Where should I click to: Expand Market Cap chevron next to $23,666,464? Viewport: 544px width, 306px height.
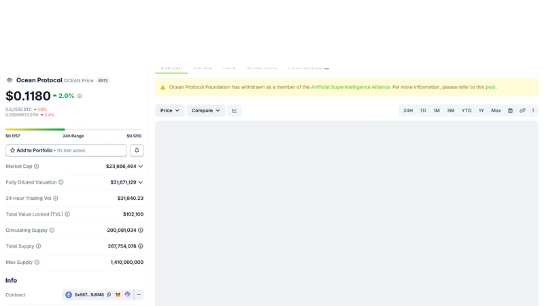click(141, 166)
